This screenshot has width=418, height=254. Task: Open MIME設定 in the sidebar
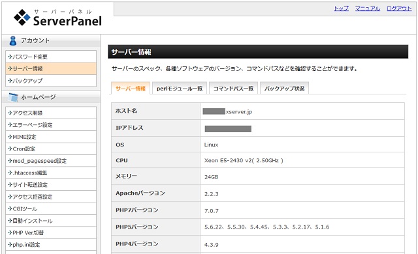51,137
